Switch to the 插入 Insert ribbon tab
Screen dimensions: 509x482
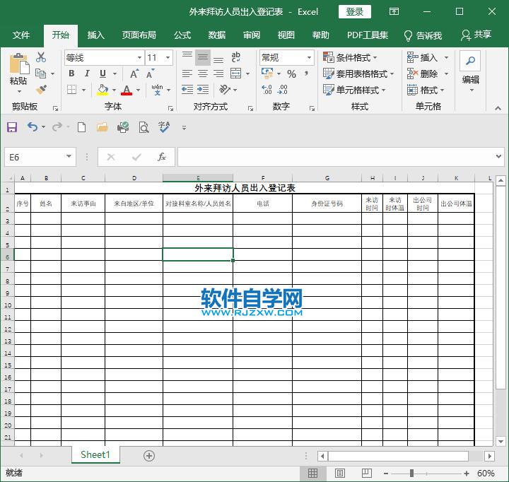pyautogui.click(x=95, y=35)
